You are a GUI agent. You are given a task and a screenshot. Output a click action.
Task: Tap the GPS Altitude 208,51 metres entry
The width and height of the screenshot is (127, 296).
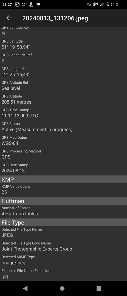tap(64, 99)
